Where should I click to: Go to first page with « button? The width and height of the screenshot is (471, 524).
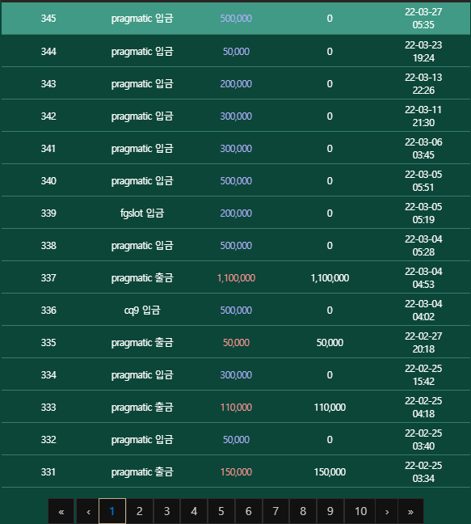point(61,511)
